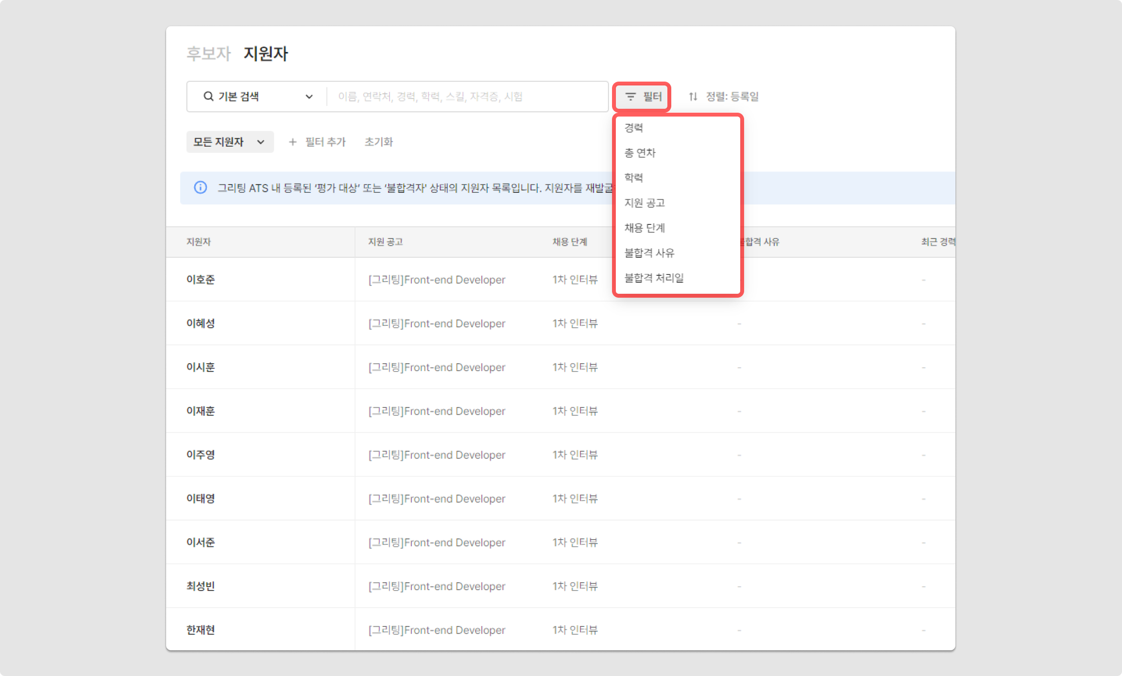Image resolution: width=1122 pixels, height=676 pixels.
Task: Switch to the 후보자 tab
Action: click(209, 53)
